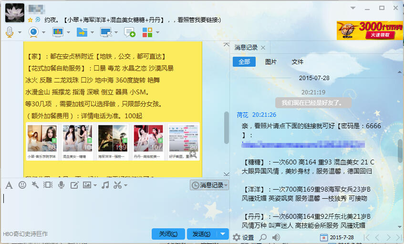Open the emoji smiley picker
Image resolution: width=404 pixels, height=244 pixels.
pos(22,185)
